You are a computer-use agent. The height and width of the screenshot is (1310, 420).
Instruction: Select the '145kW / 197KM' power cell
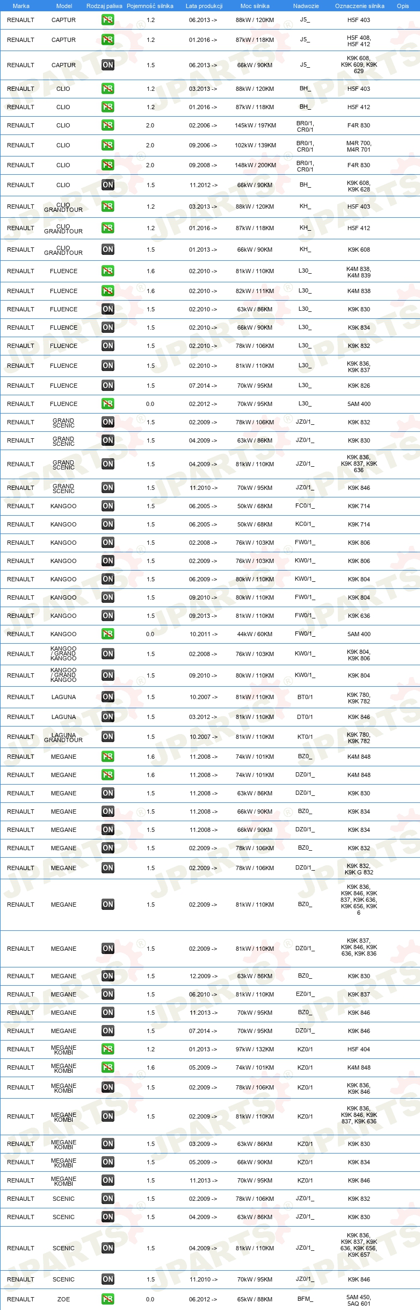click(x=255, y=125)
